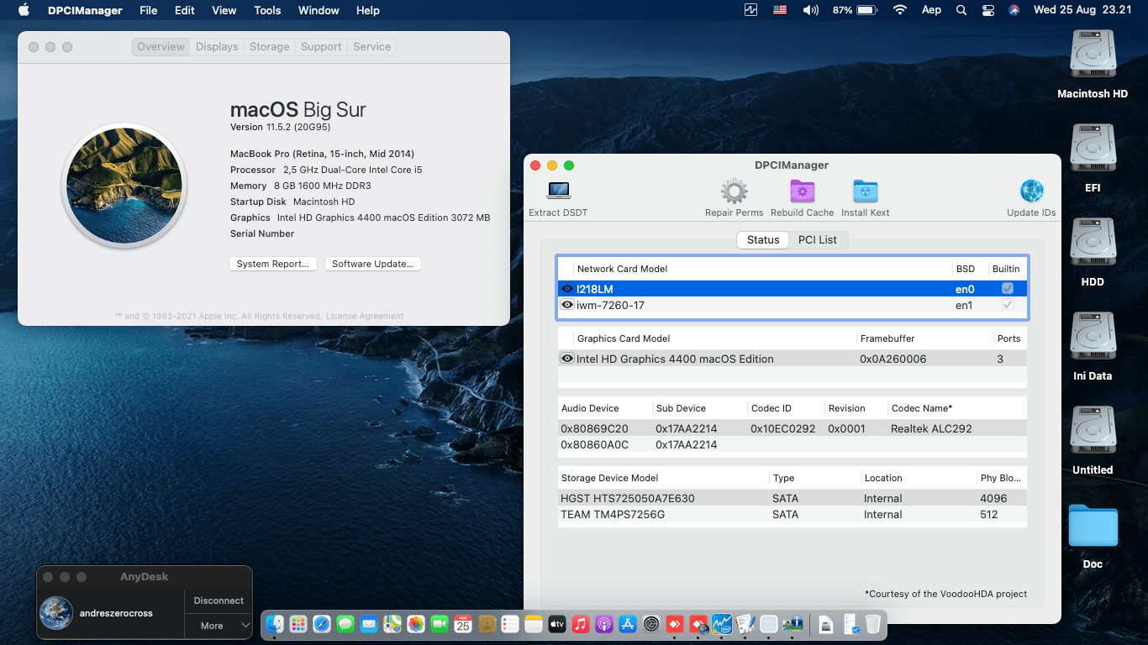Open Launchpad from the dock

[x=298, y=624]
